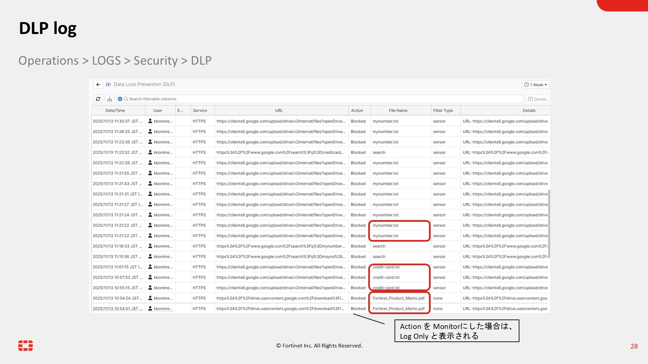Sort by Date/Time column header
Viewport: 648px width, 364px height.
pos(115,111)
